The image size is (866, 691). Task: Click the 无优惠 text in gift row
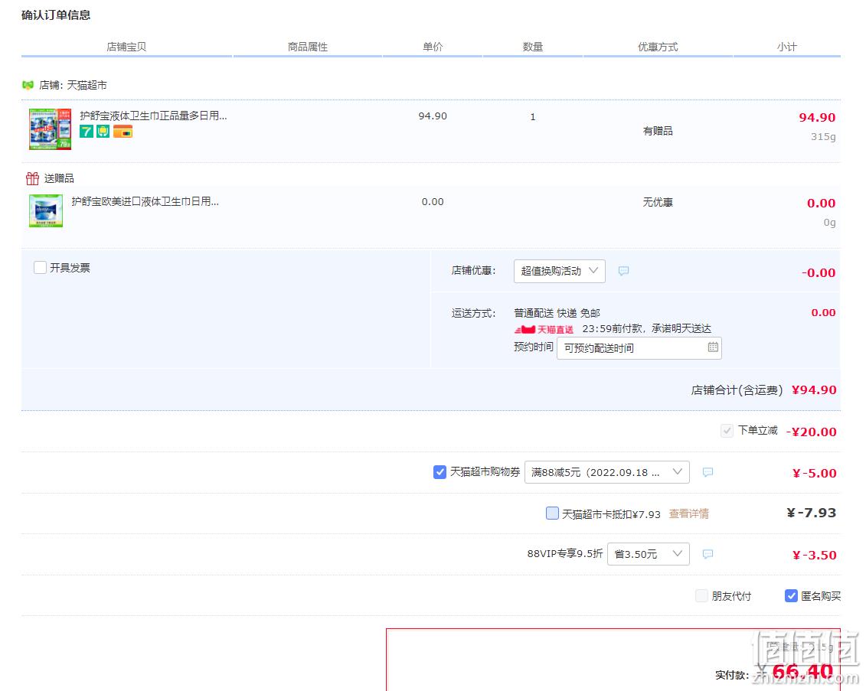[658, 203]
